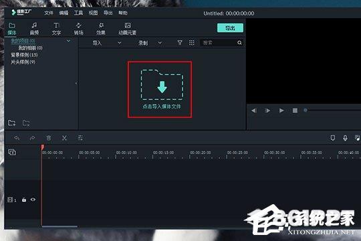This screenshot has width=361, height=241.
Task: Click the preview progress slider handle
Action: [x=306, y=110]
